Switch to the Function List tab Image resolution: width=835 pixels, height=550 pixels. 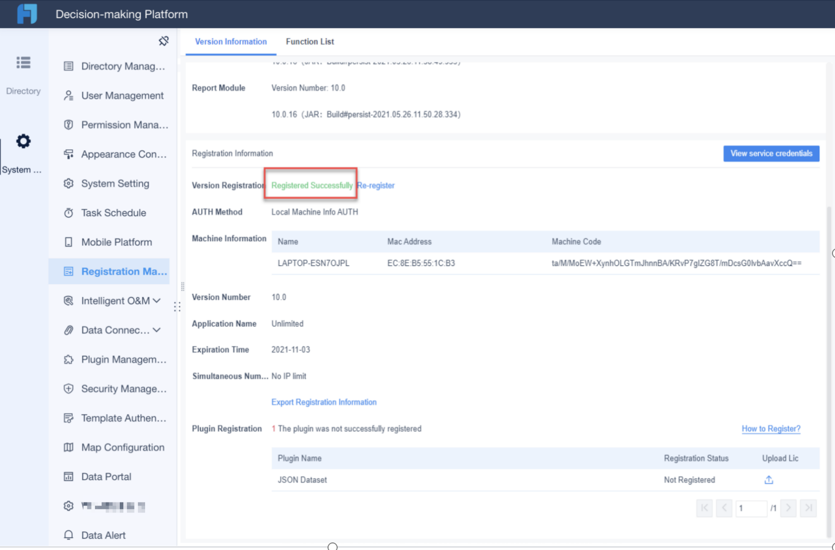[309, 41]
